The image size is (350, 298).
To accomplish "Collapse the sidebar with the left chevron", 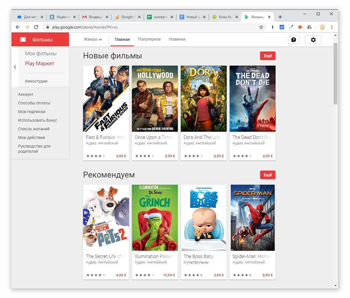I will tap(15, 67).
